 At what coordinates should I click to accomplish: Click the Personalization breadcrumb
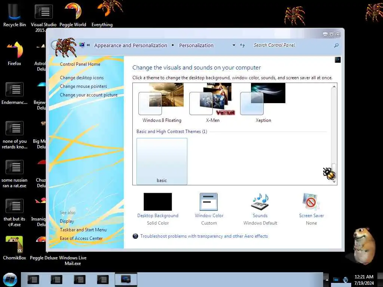[x=196, y=45]
